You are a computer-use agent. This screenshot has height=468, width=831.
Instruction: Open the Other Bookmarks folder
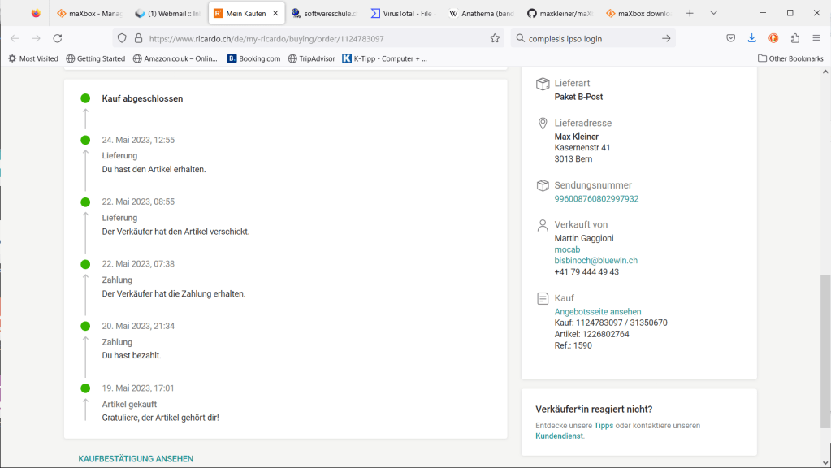[x=790, y=58]
